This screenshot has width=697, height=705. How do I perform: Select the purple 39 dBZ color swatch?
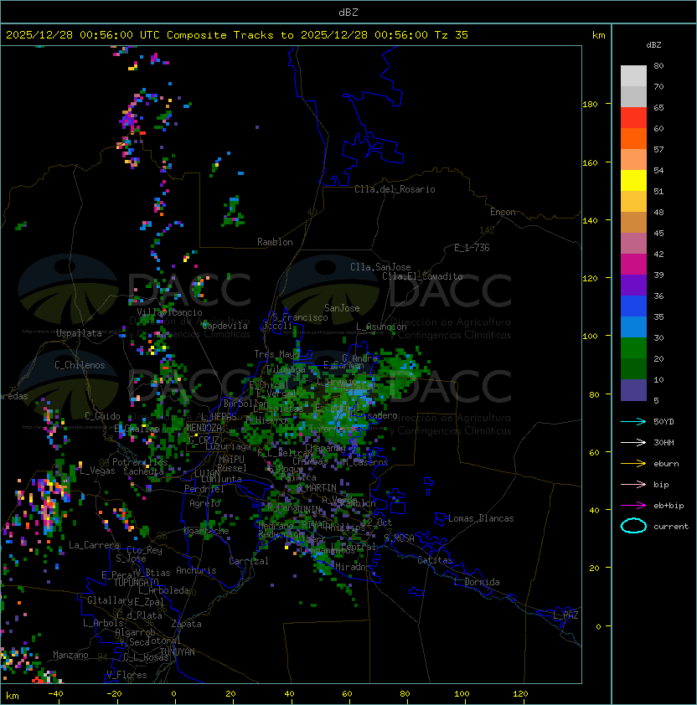tap(633, 285)
